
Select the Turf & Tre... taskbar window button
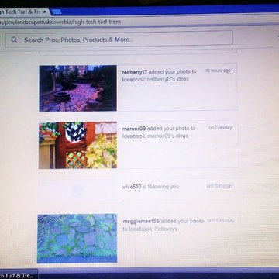(x=19, y=274)
